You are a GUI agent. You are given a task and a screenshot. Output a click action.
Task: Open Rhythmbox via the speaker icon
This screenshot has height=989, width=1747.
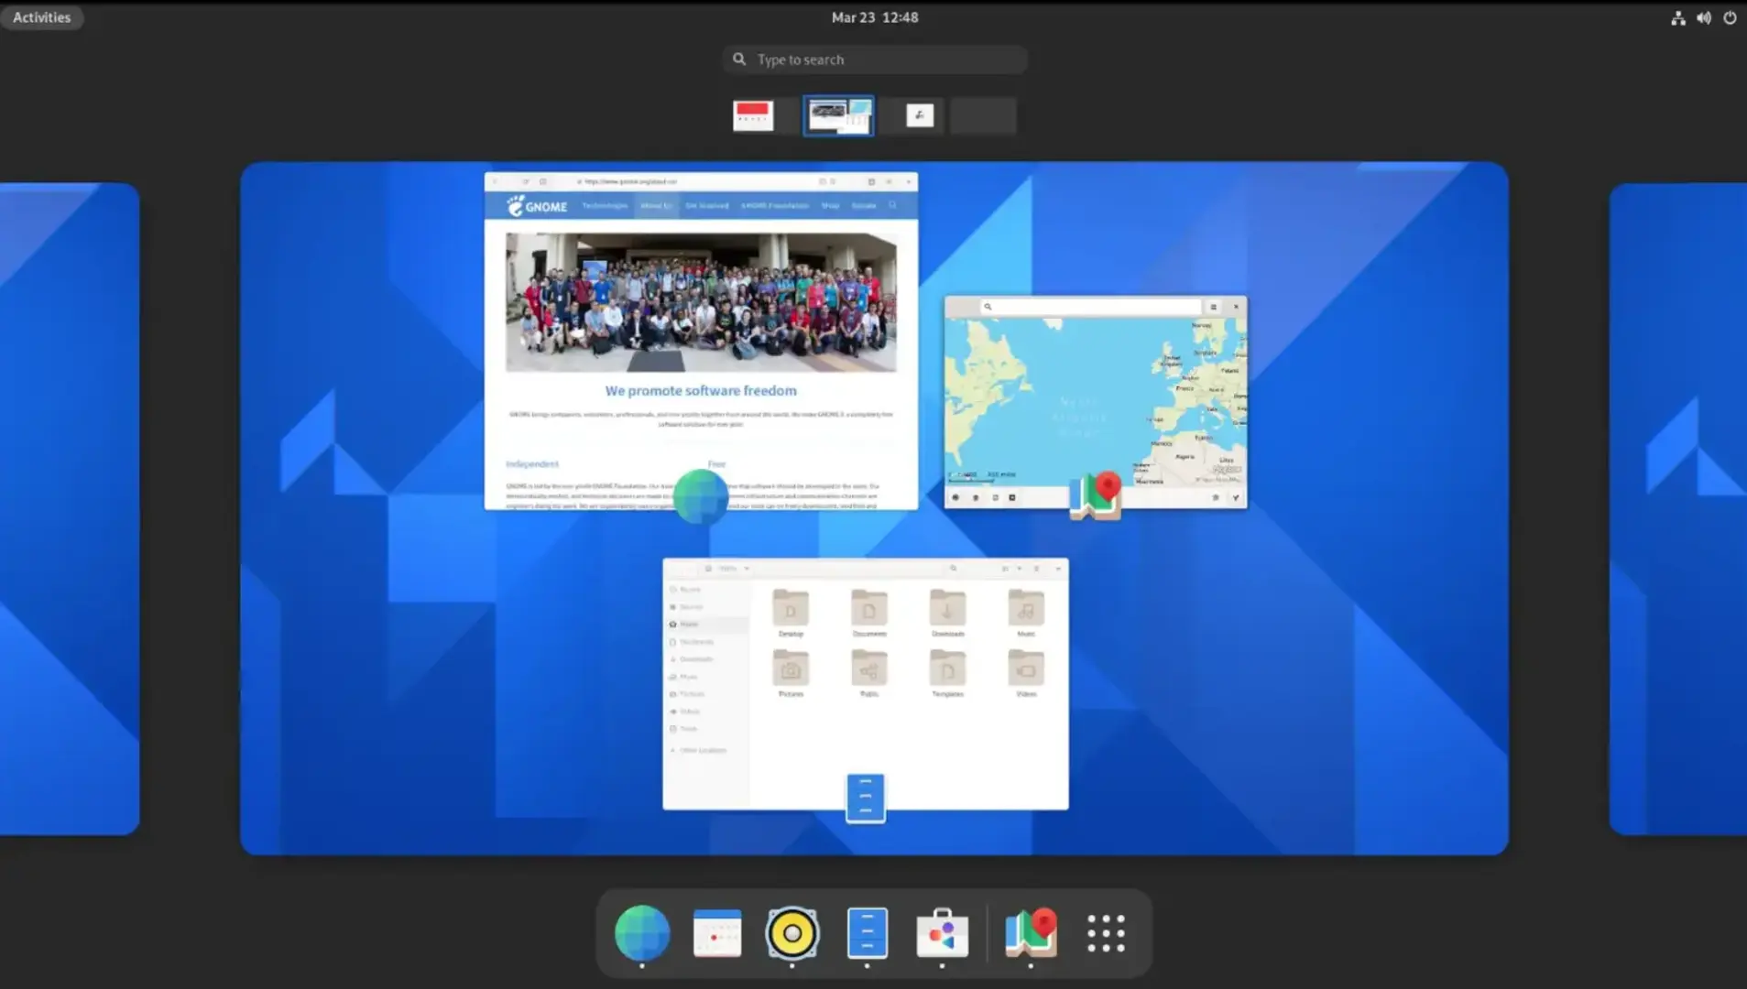click(792, 933)
